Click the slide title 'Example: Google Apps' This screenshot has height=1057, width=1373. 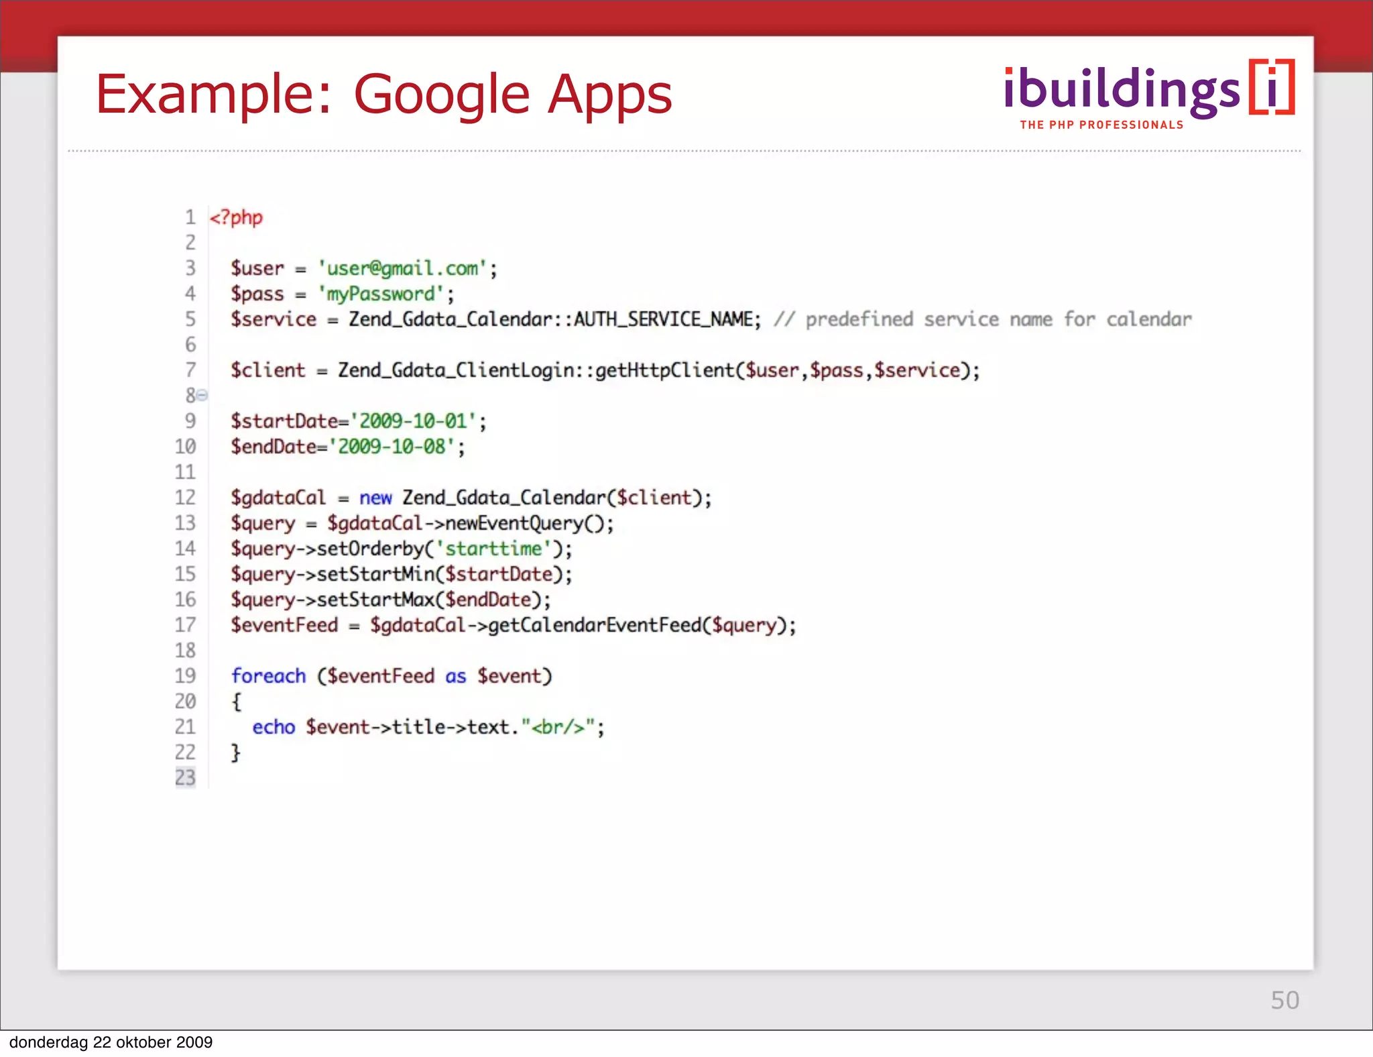tap(384, 95)
